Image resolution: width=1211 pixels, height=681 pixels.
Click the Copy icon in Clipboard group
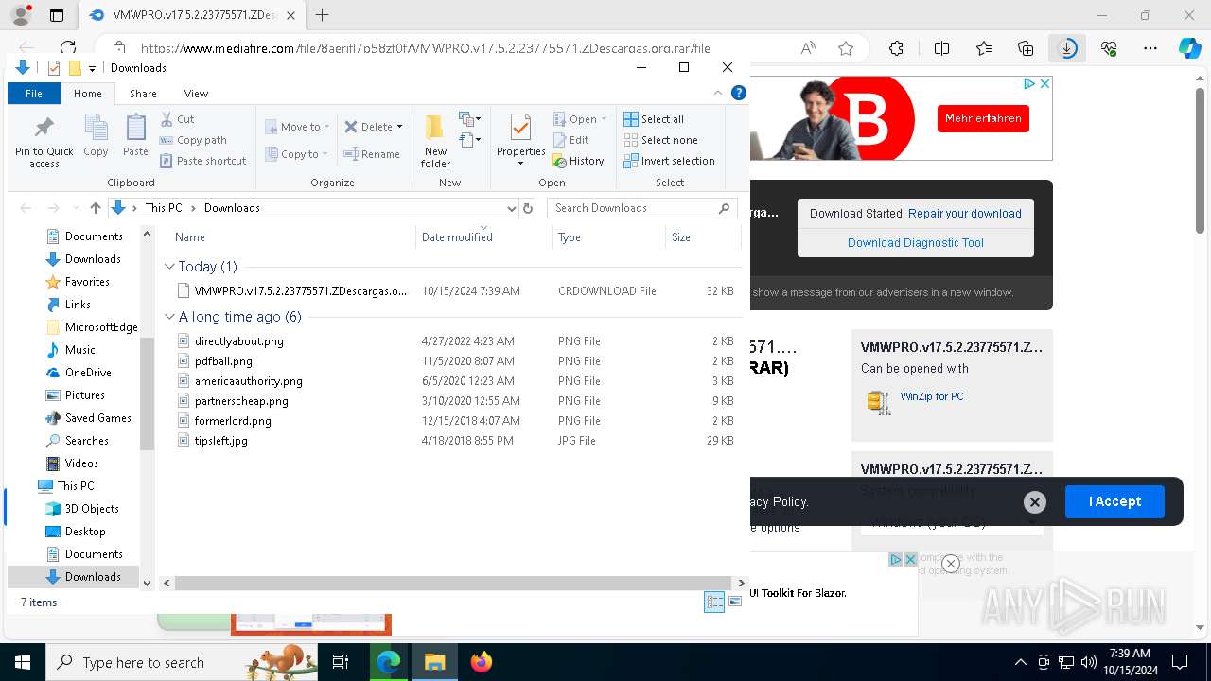(x=96, y=128)
